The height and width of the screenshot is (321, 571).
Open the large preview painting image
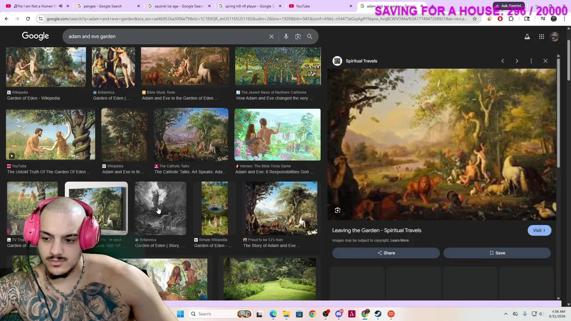click(442, 144)
